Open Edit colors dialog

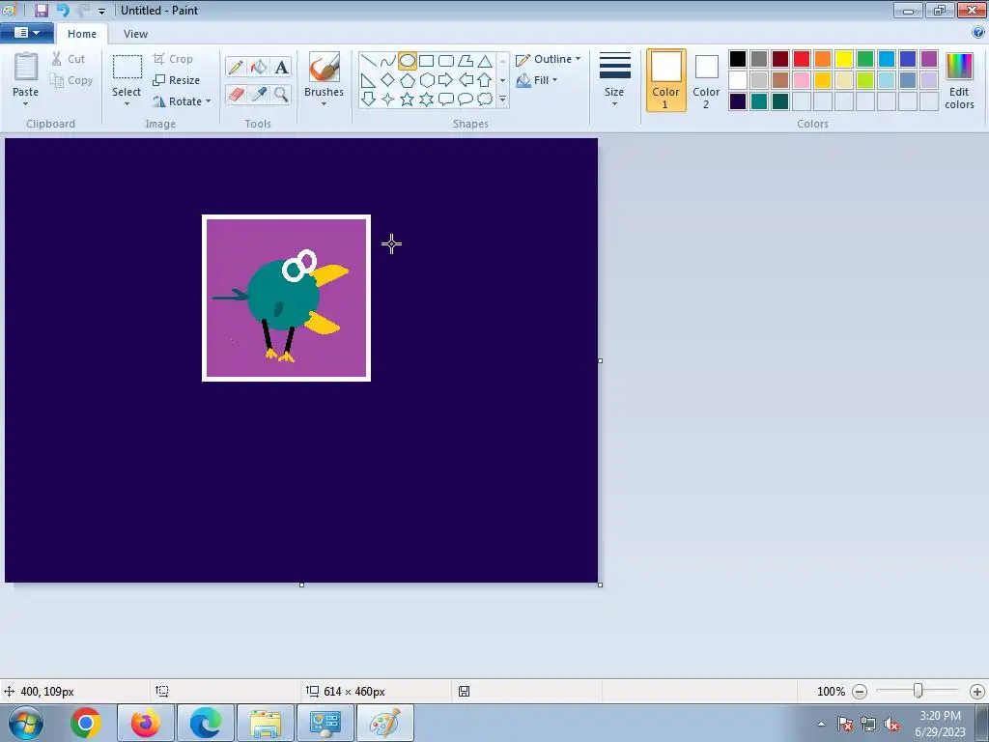click(959, 81)
